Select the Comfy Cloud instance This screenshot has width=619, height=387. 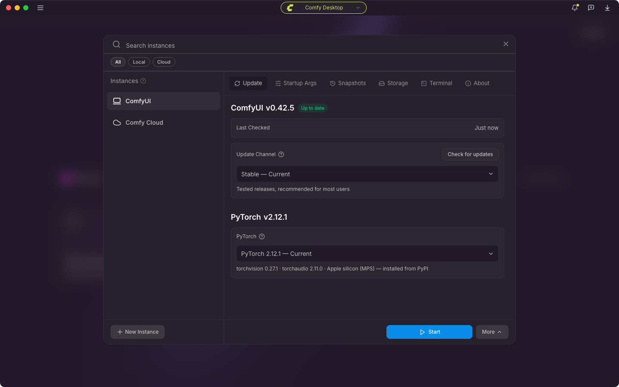[163, 123]
